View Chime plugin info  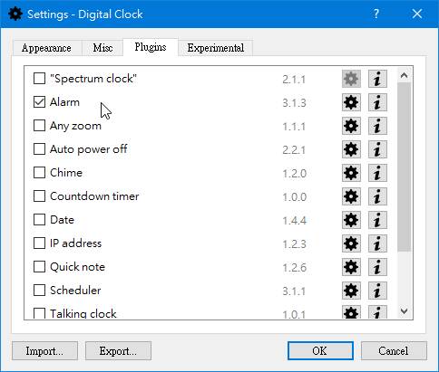(x=377, y=173)
